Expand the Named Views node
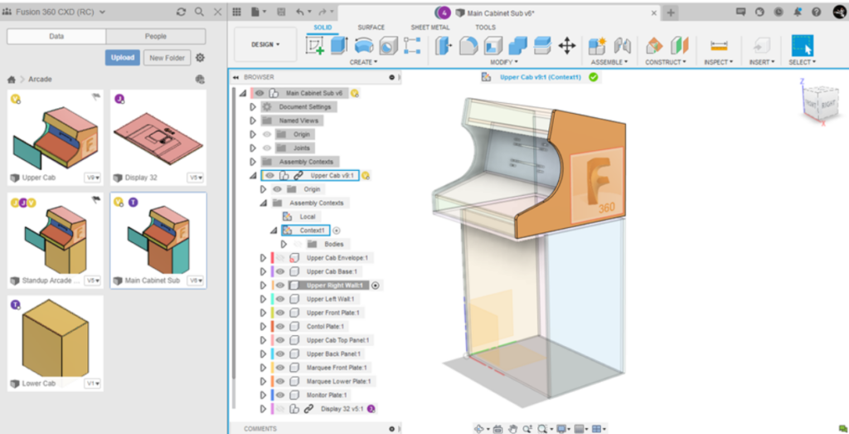The image size is (849, 434). coord(253,120)
